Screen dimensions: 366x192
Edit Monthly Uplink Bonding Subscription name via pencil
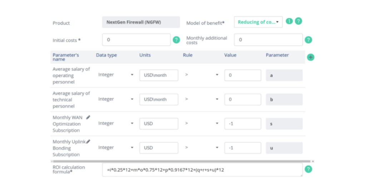[88, 142]
